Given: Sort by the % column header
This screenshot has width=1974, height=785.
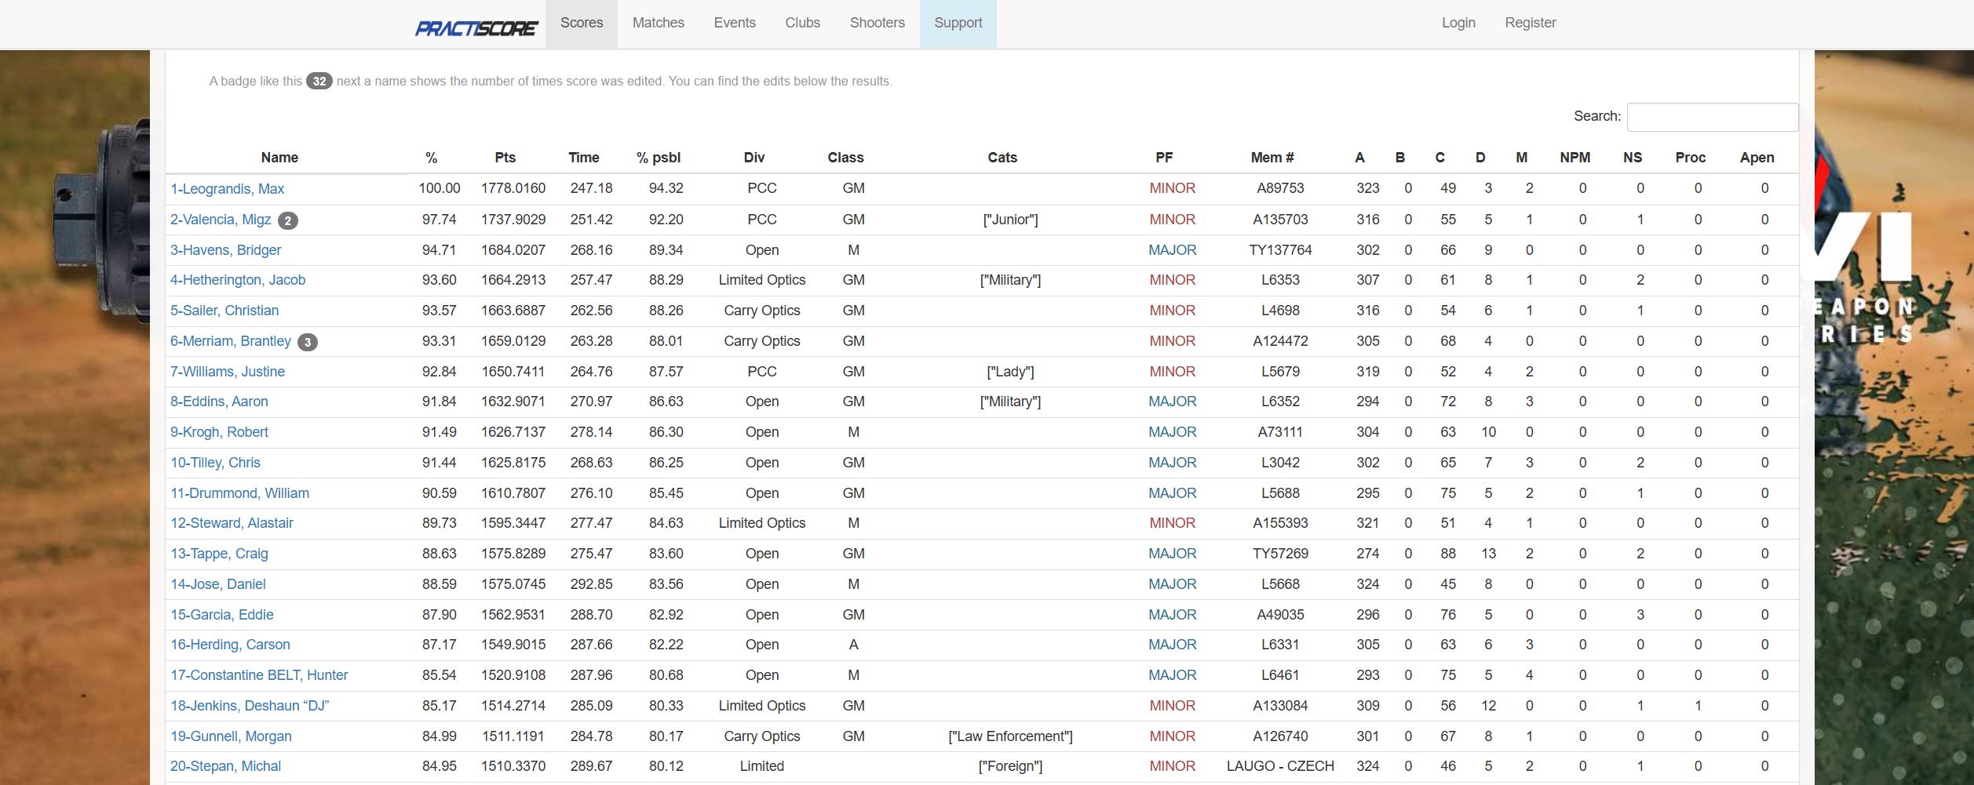Looking at the screenshot, I should coord(432,158).
